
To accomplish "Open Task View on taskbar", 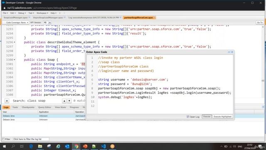I will (22, 146).
